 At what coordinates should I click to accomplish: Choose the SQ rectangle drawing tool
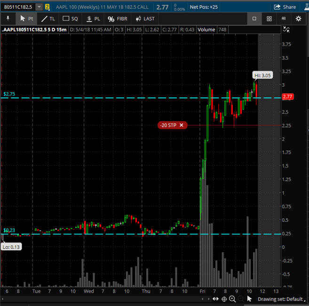pyautogui.click(x=71, y=19)
